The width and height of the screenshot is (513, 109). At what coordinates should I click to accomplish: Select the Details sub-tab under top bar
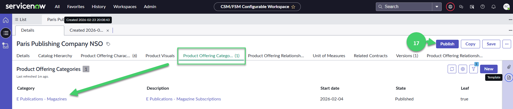40,30
